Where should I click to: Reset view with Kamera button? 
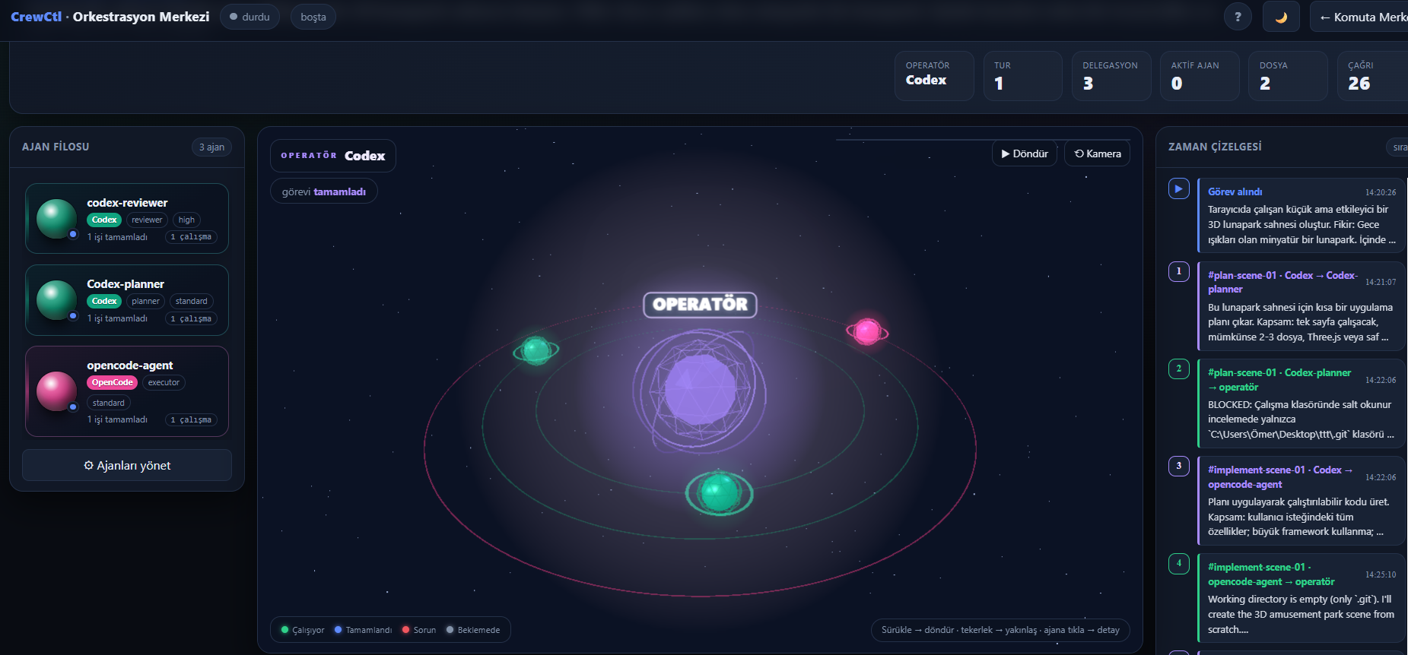(x=1098, y=153)
